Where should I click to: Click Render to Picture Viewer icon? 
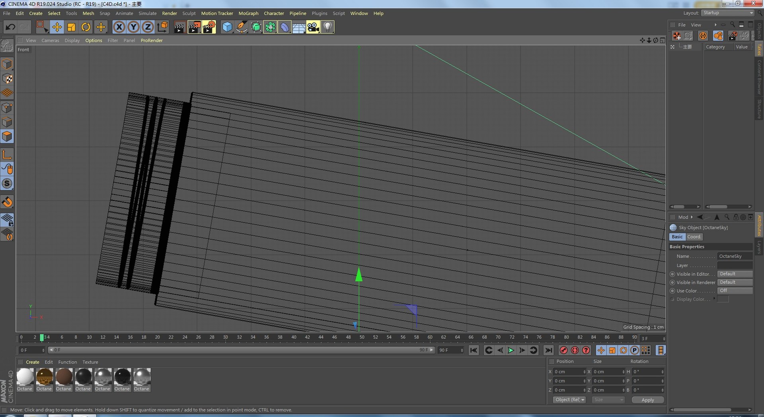coord(194,27)
